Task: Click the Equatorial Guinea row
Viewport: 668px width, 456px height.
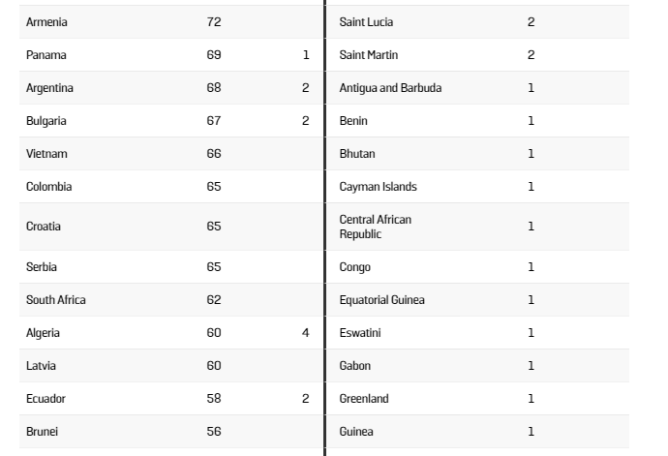Action: point(477,300)
